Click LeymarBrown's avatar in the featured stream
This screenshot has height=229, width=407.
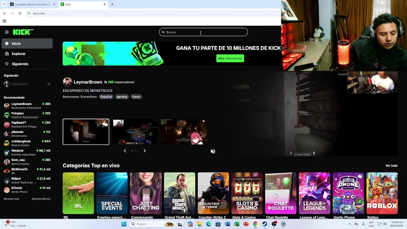67,82
